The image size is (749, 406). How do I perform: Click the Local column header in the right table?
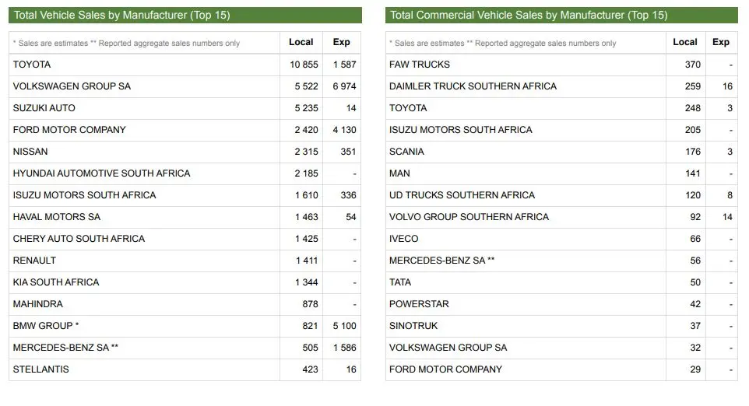point(685,42)
